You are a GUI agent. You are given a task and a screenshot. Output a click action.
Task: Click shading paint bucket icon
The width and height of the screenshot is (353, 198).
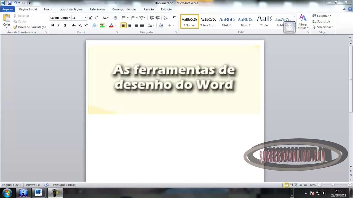pyautogui.click(x=161, y=25)
